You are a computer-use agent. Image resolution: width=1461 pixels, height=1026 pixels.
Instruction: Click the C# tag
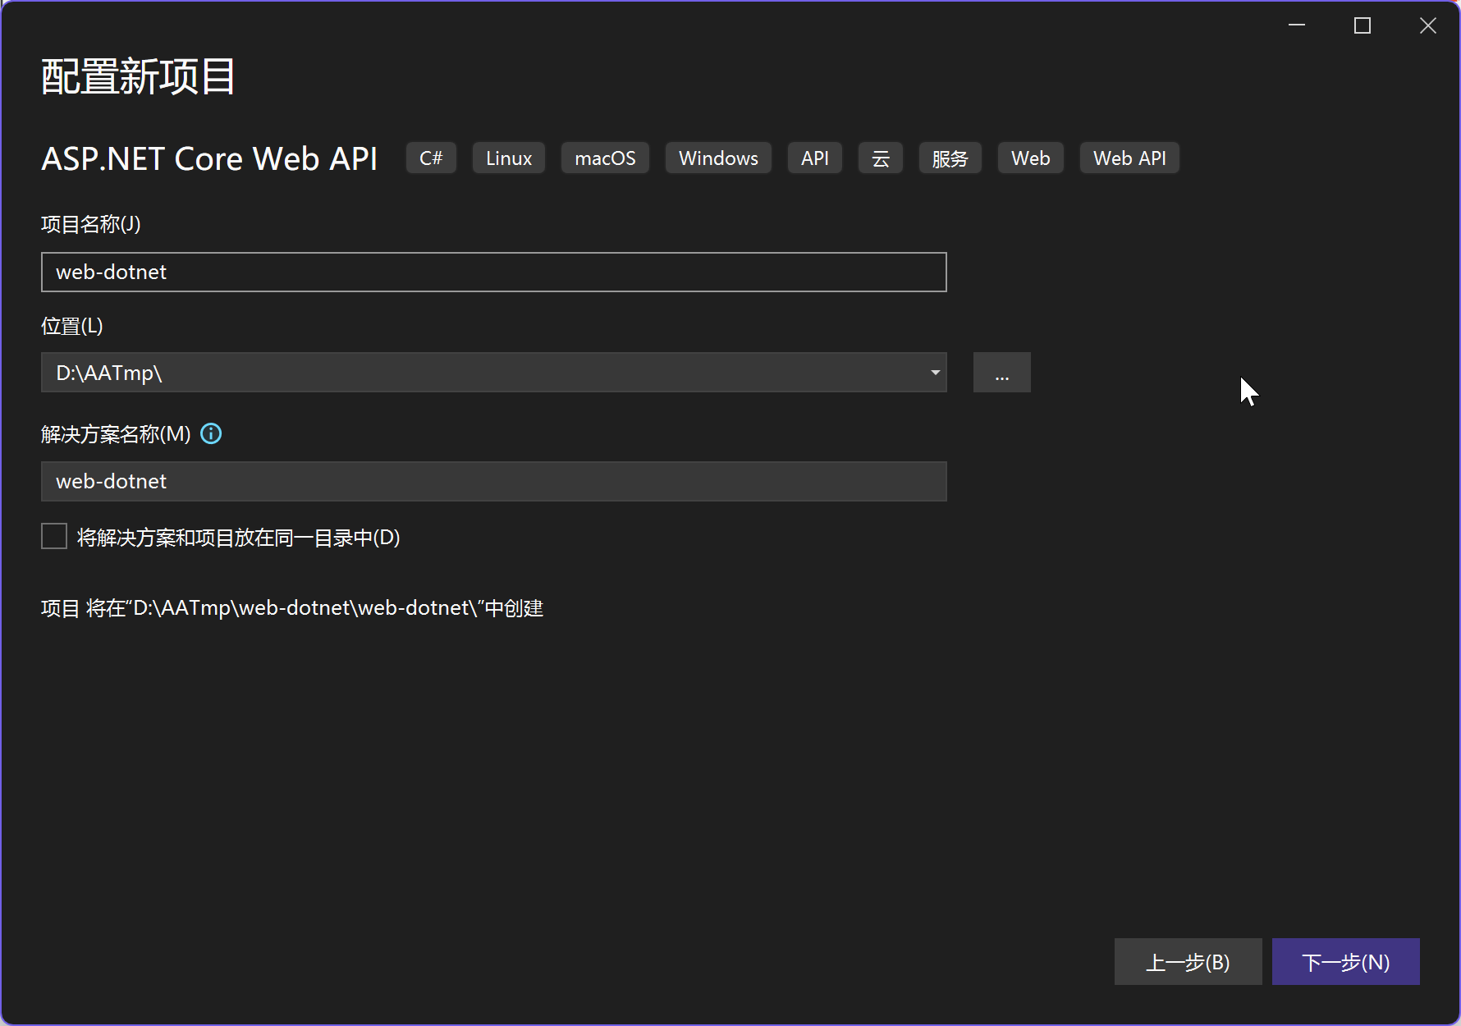point(431,158)
